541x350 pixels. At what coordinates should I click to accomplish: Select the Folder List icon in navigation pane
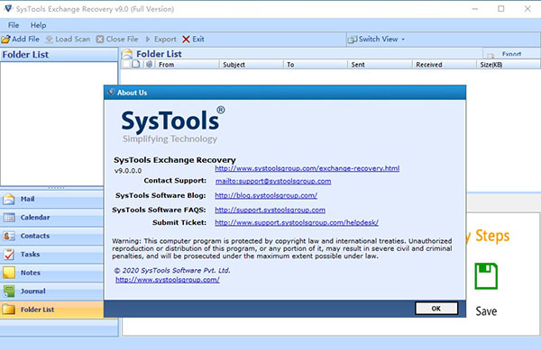9,310
